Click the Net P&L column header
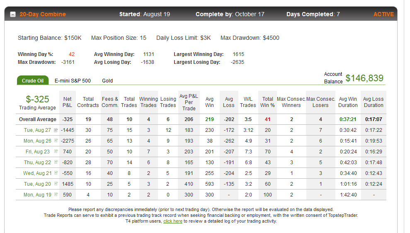The height and width of the screenshot is (233, 410). pyautogui.click(x=67, y=102)
